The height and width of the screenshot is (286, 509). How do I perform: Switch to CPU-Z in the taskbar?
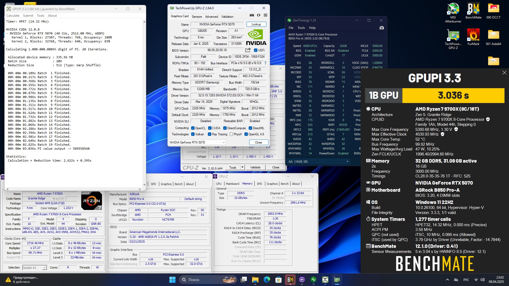tap(302, 280)
